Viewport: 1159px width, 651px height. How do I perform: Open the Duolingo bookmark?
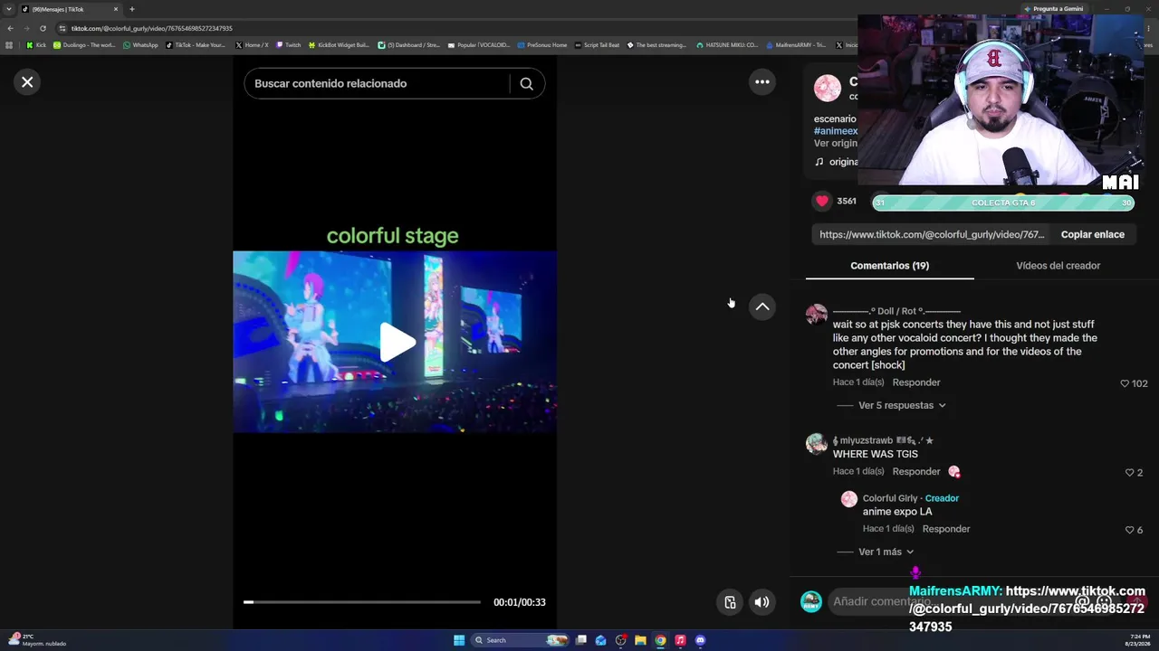pyautogui.click(x=84, y=45)
